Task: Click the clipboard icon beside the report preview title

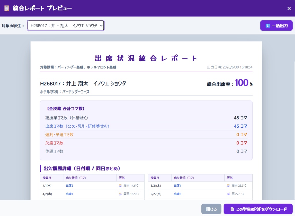Action: click(x=7, y=8)
